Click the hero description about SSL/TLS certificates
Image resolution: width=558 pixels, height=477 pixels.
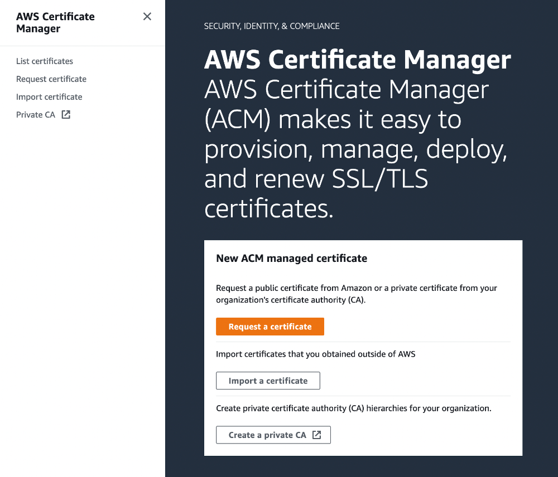[355, 149]
